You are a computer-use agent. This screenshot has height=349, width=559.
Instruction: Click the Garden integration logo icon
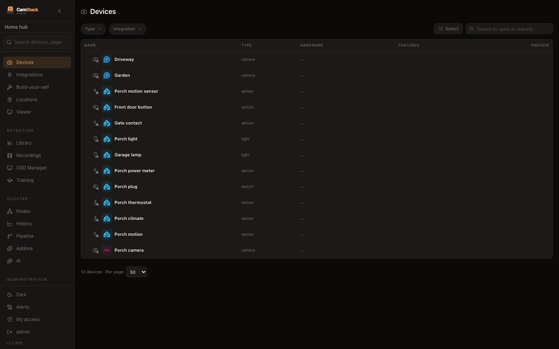click(107, 75)
